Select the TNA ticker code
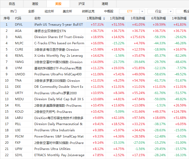This screenshot has width=189, height=159. tap(18, 81)
